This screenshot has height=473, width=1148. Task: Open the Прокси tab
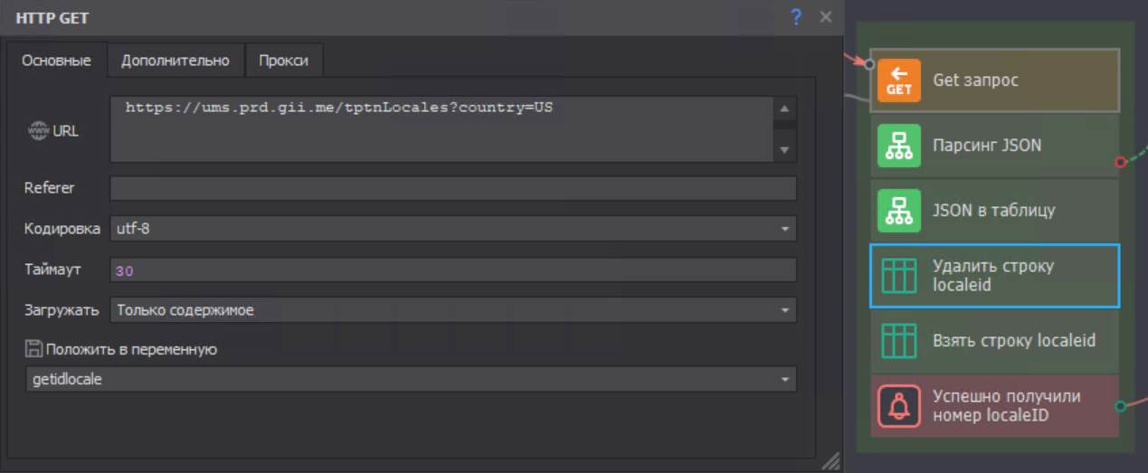click(283, 61)
